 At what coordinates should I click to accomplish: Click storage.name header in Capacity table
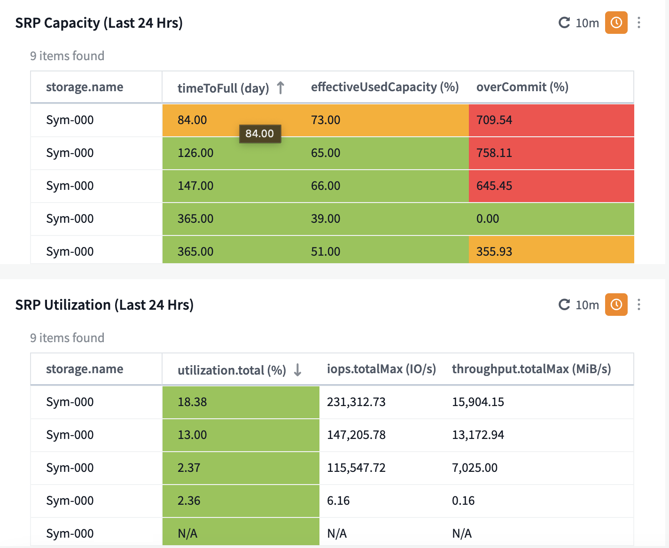[x=85, y=87]
